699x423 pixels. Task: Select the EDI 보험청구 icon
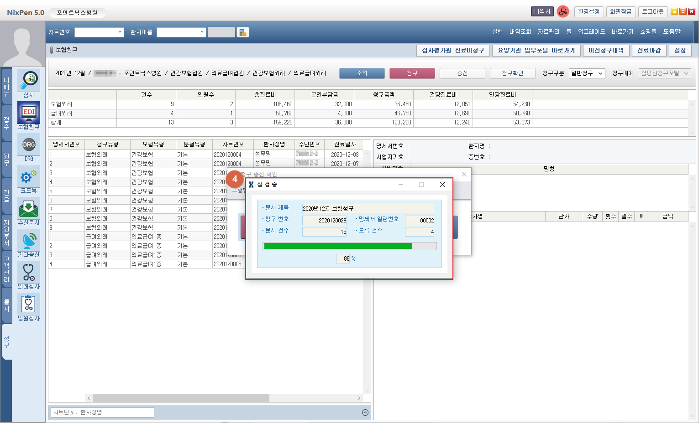pos(29,113)
